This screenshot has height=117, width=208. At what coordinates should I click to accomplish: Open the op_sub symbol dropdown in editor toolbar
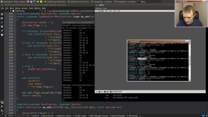pos(71,11)
